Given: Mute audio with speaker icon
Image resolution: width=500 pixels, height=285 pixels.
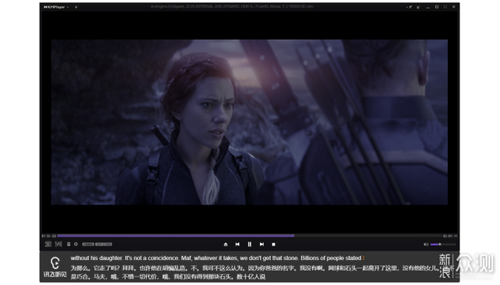Looking at the screenshot, I should pyautogui.click(x=426, y=244).
